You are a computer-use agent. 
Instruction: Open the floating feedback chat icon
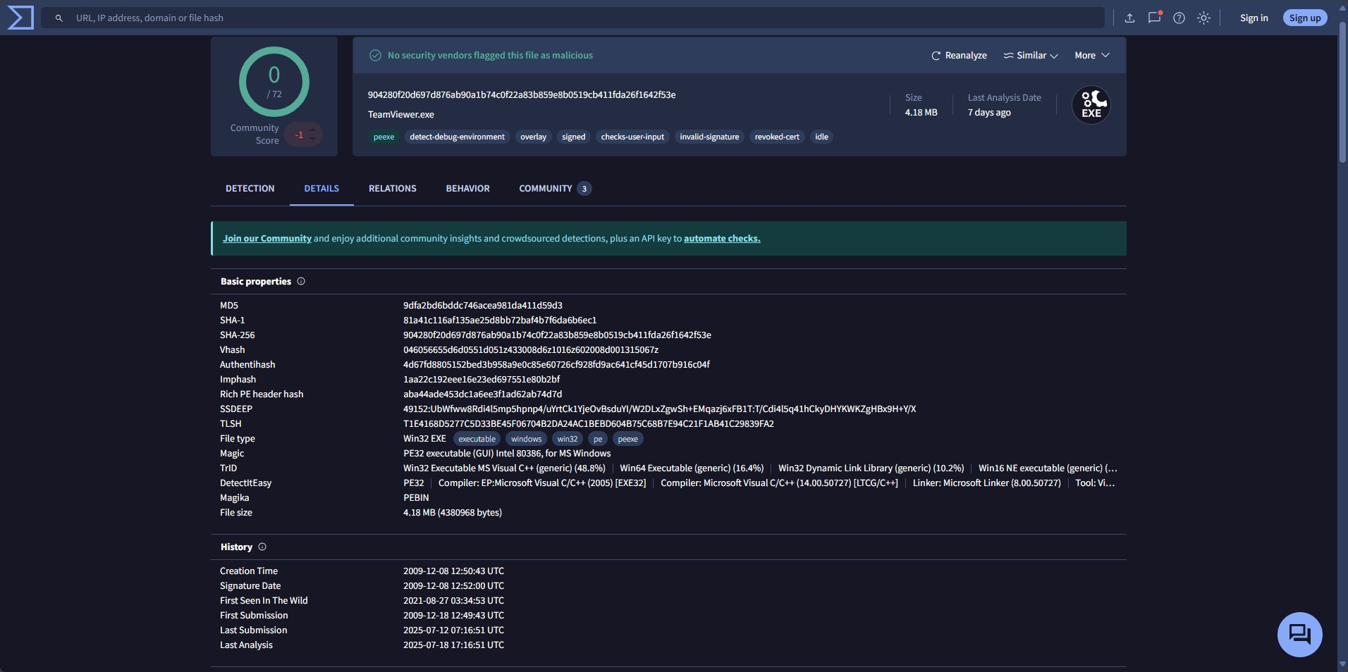pos(1299,634)
